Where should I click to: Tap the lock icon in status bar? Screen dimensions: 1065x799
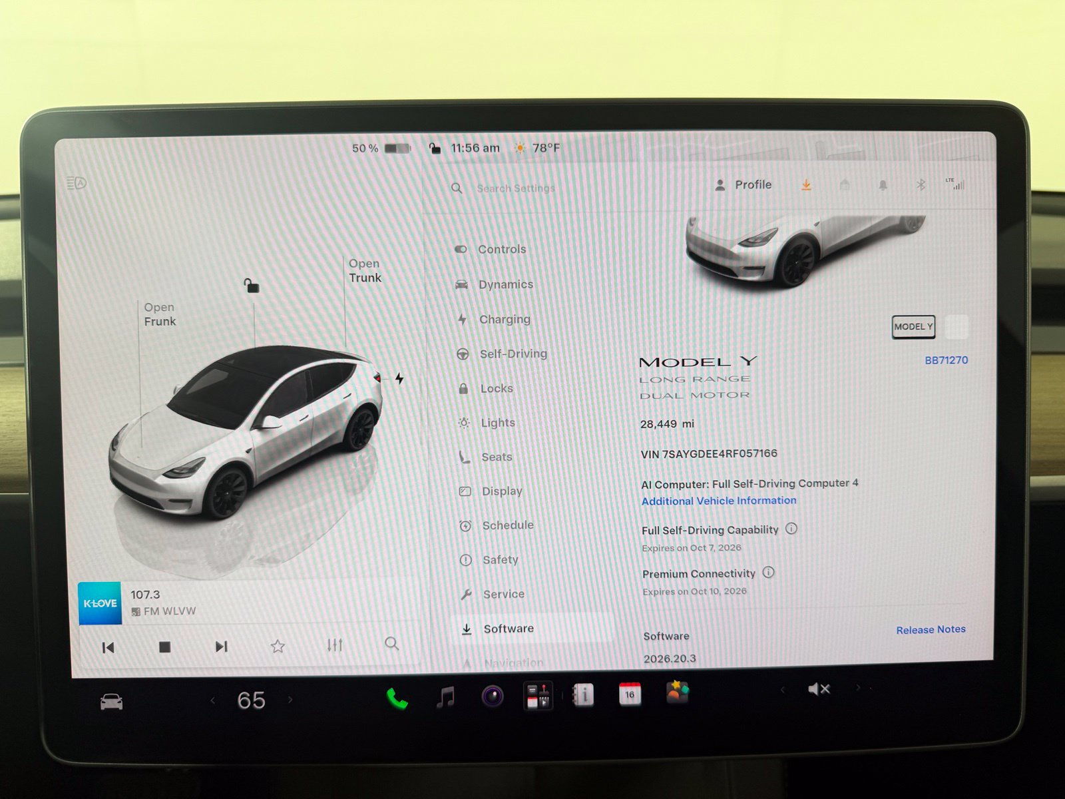[435, 148]
